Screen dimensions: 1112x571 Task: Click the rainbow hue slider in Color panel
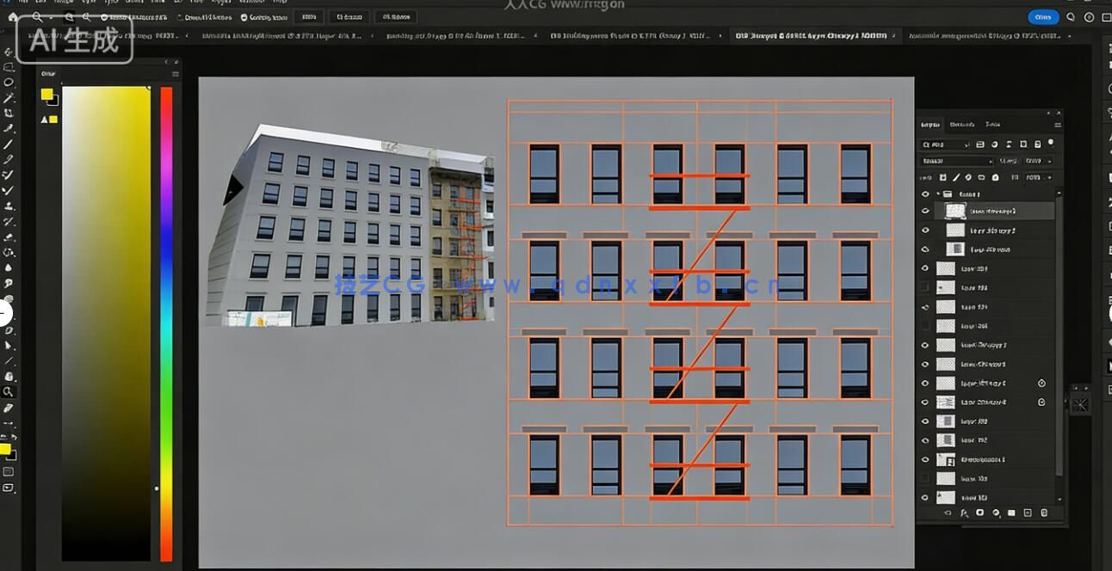(x=166, y=322)
